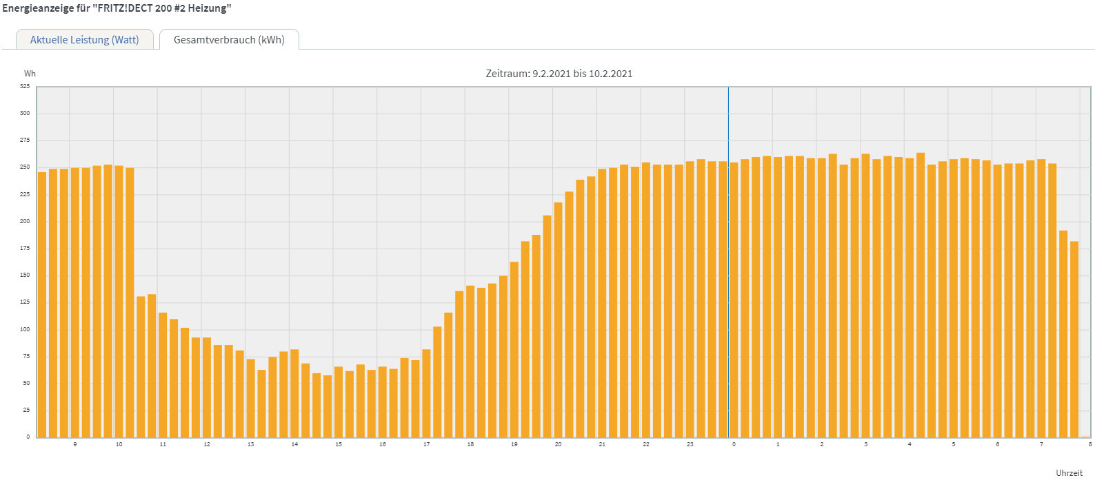The image size is (1095, 480).
Task: Click the 12 hour label on the x-axis
Action: click(x=207, y=445)
